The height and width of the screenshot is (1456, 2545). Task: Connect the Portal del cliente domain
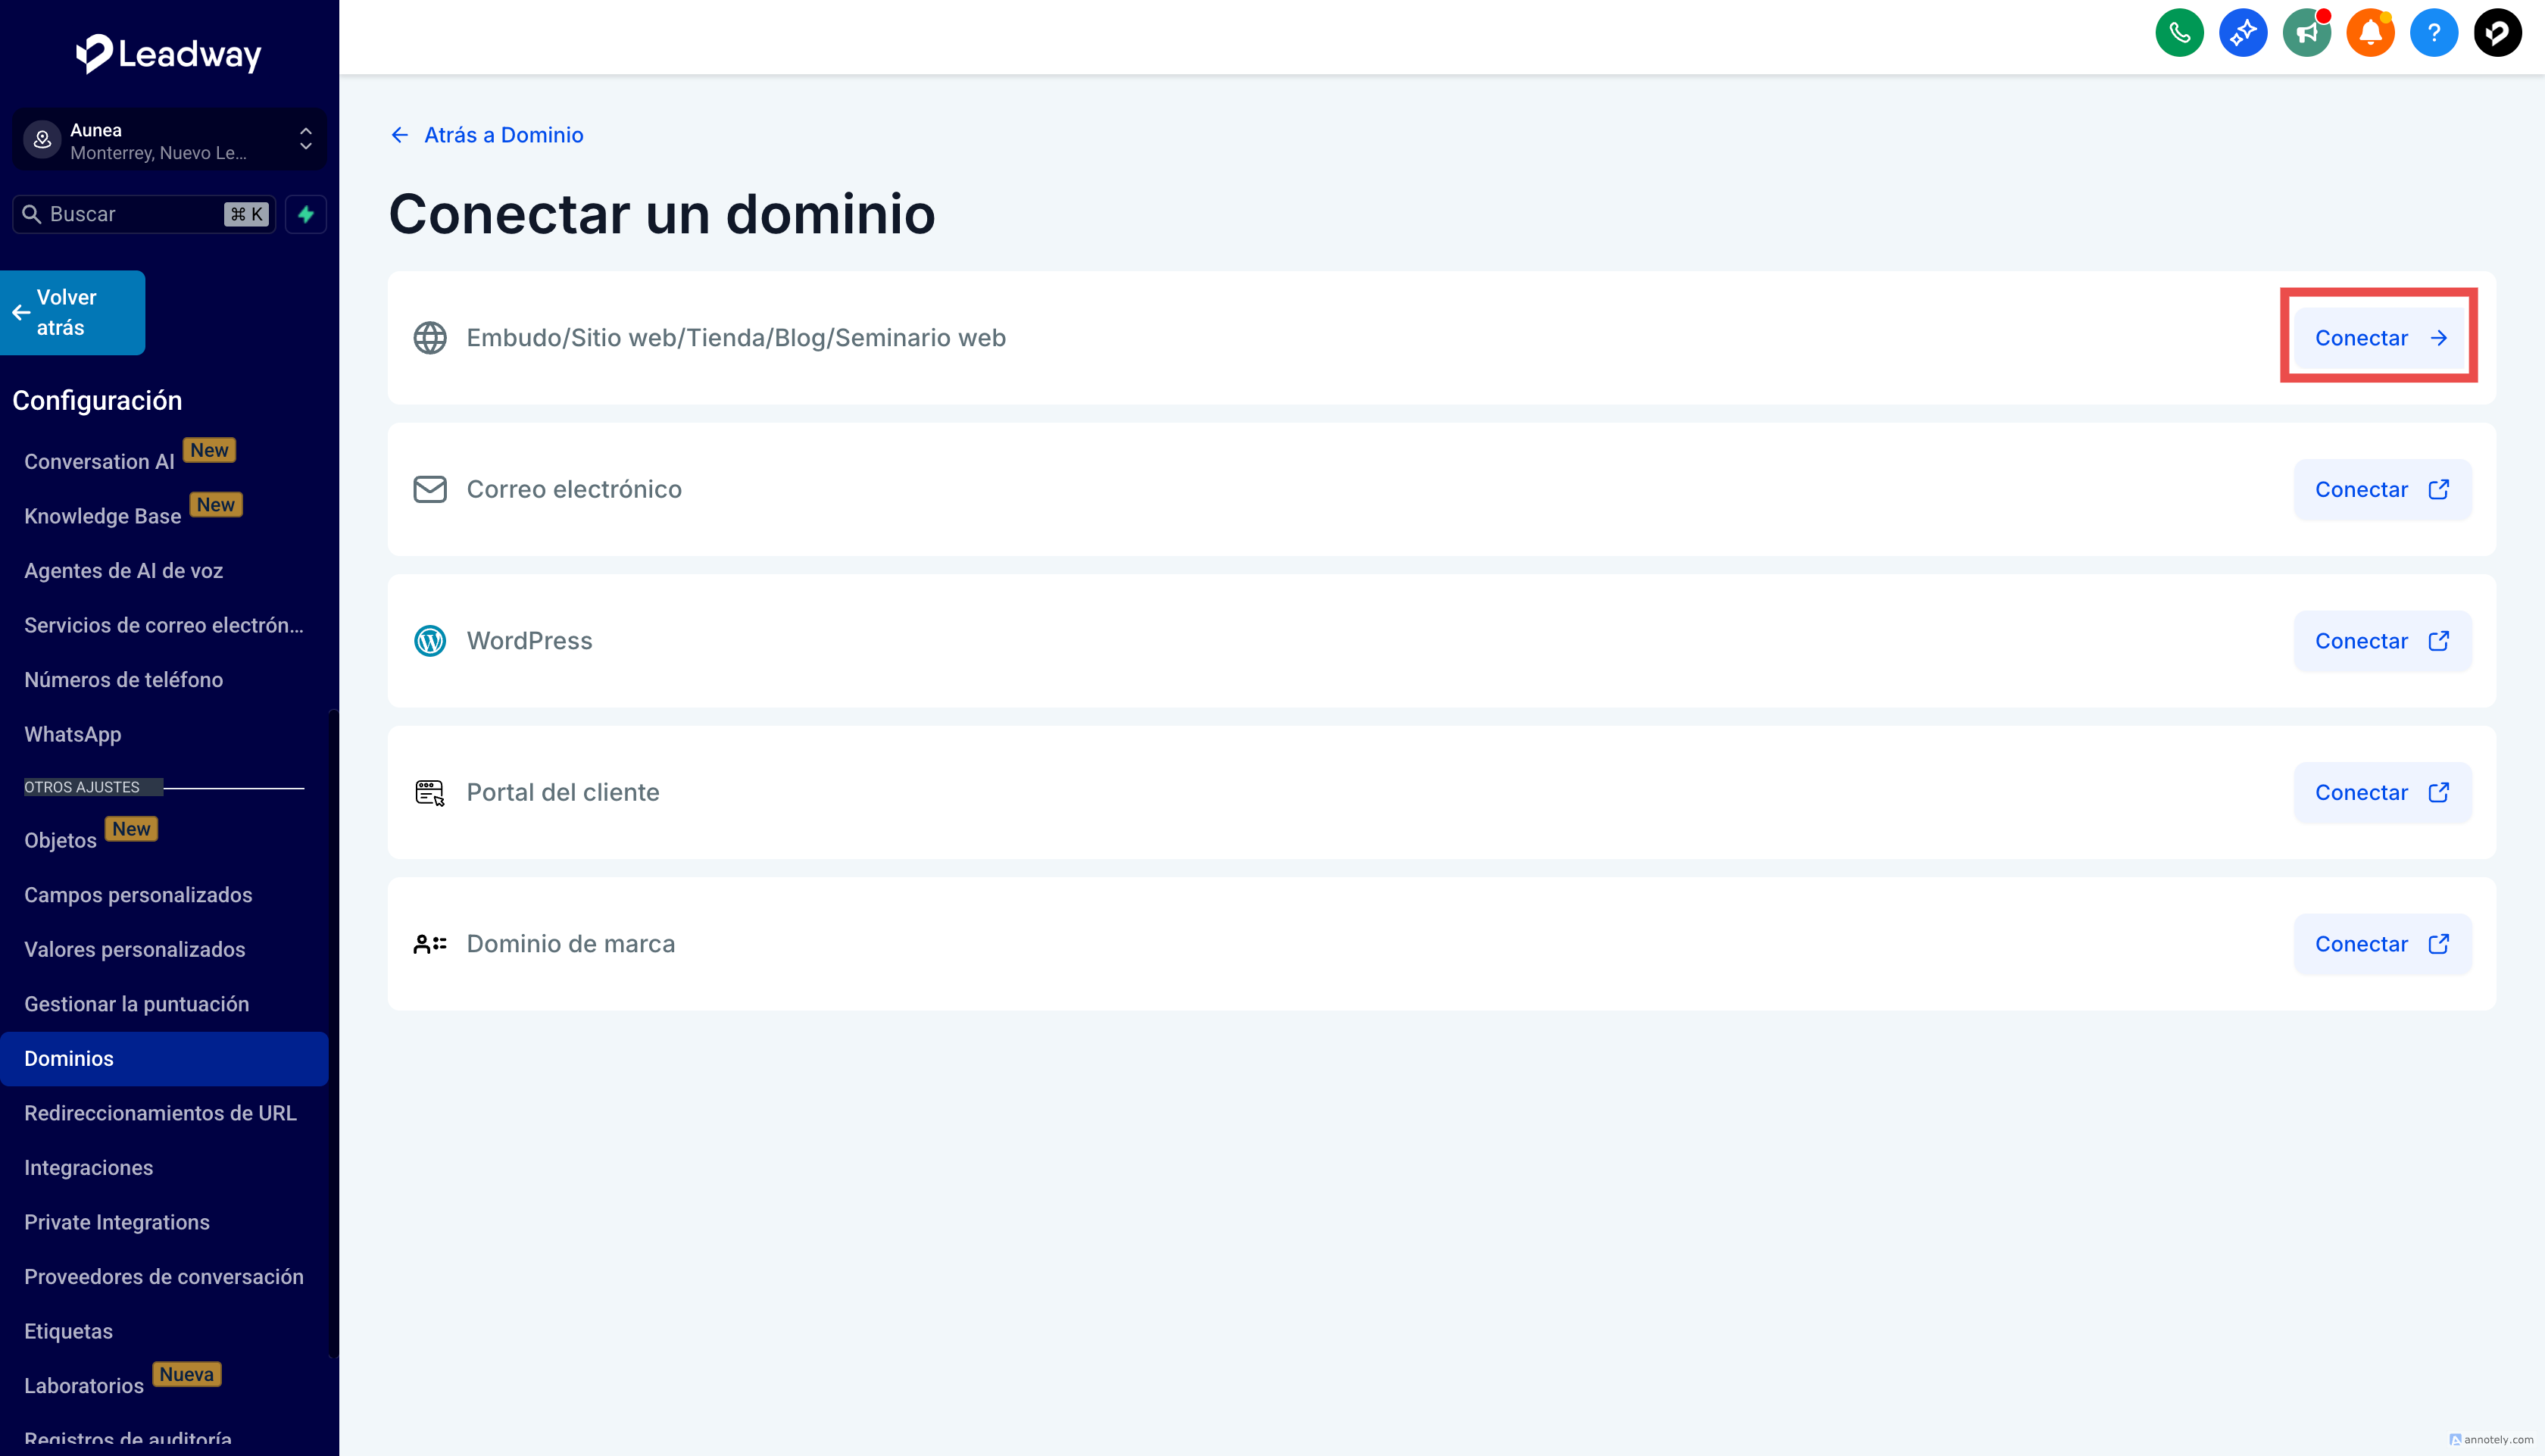(2380, 793)
